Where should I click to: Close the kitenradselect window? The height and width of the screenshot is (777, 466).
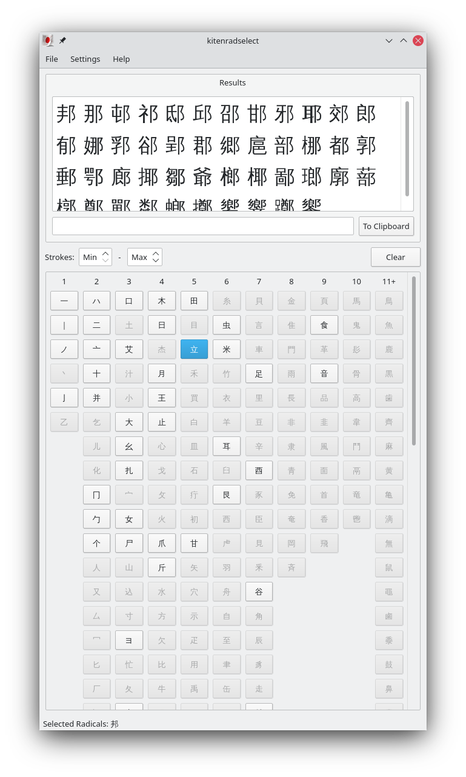click(x=418, y=41)
